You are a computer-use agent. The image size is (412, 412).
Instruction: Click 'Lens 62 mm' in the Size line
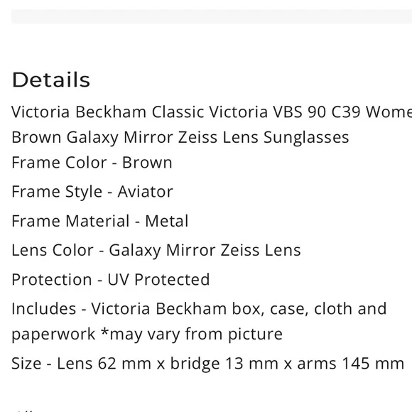pyautogui.click(x=104, y=364)
